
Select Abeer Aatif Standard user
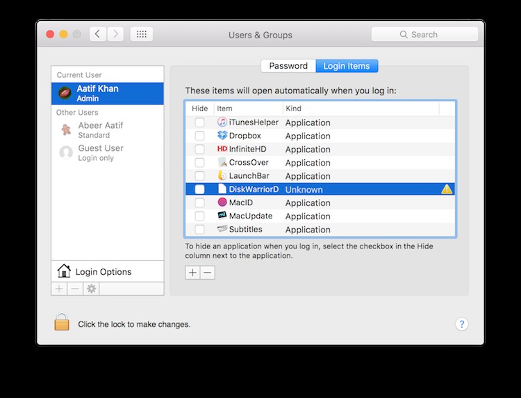(x=108, y=130)
